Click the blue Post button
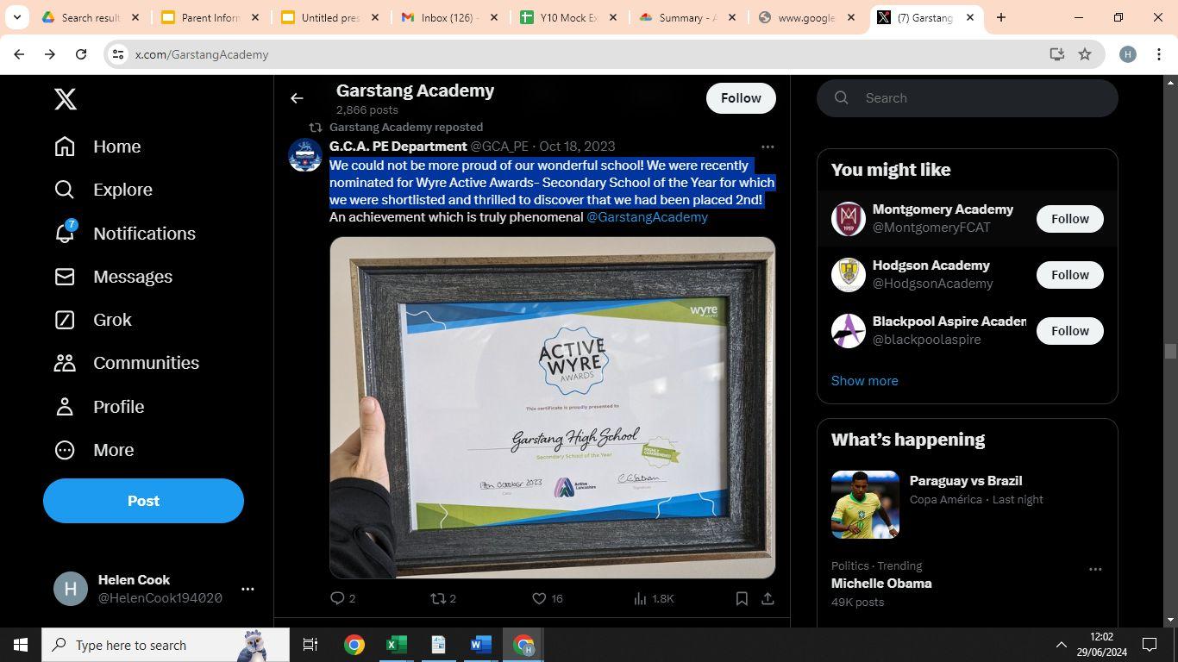 [143, 501]
